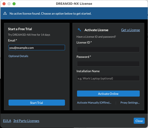Open Activate Manually (Offline) option
Image resolution: width=148 pixels, height=128 pixels.
tap(94, 103)
